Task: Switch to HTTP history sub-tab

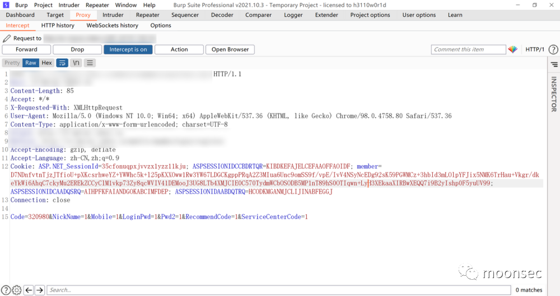Action: 58,25
